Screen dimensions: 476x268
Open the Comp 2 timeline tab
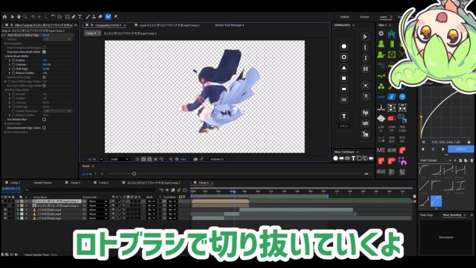click(x=104, y=183)
